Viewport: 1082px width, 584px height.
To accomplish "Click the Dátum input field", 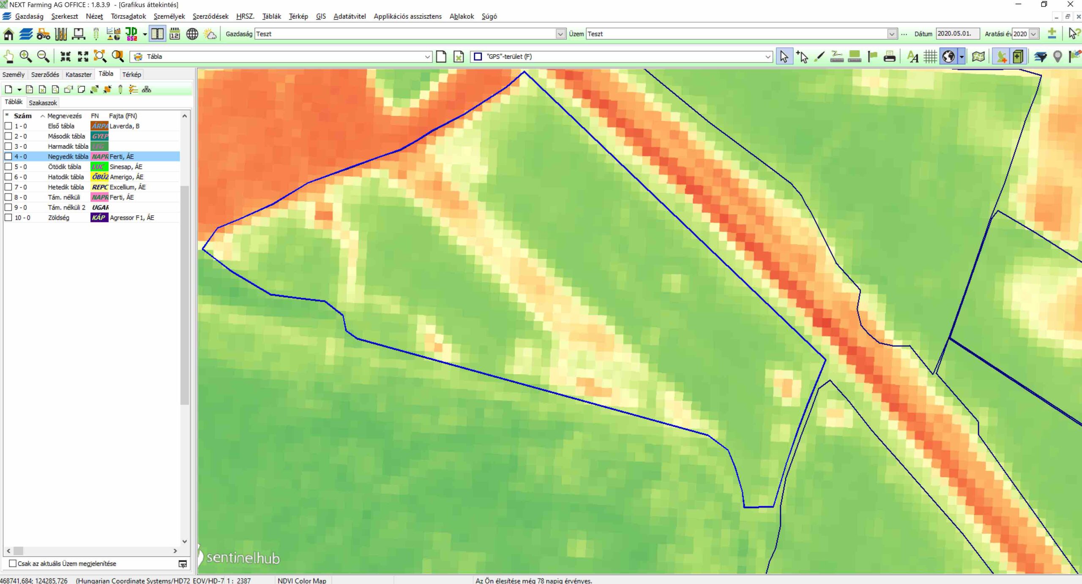I will [957, 34].
